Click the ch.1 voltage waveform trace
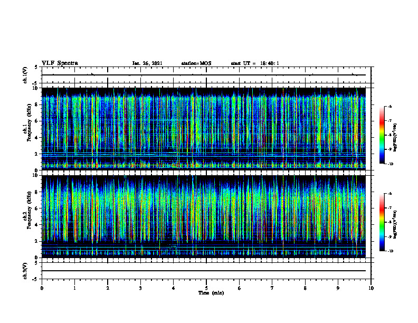The height and width of the screenshot is (323, 418). (x=204, y=75)
